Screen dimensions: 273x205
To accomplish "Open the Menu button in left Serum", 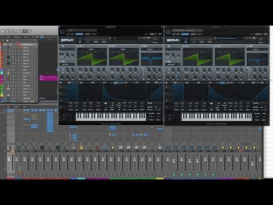I will [x=148, y=38].
